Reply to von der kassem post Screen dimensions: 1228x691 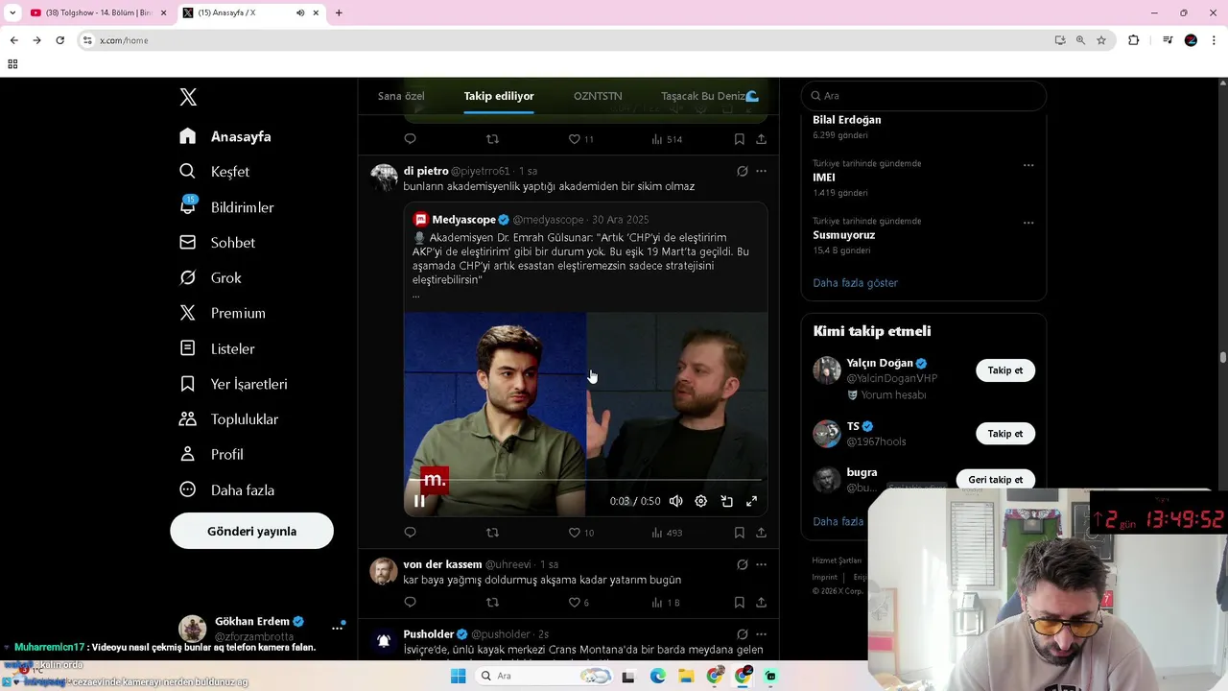[x=410, y=603]
